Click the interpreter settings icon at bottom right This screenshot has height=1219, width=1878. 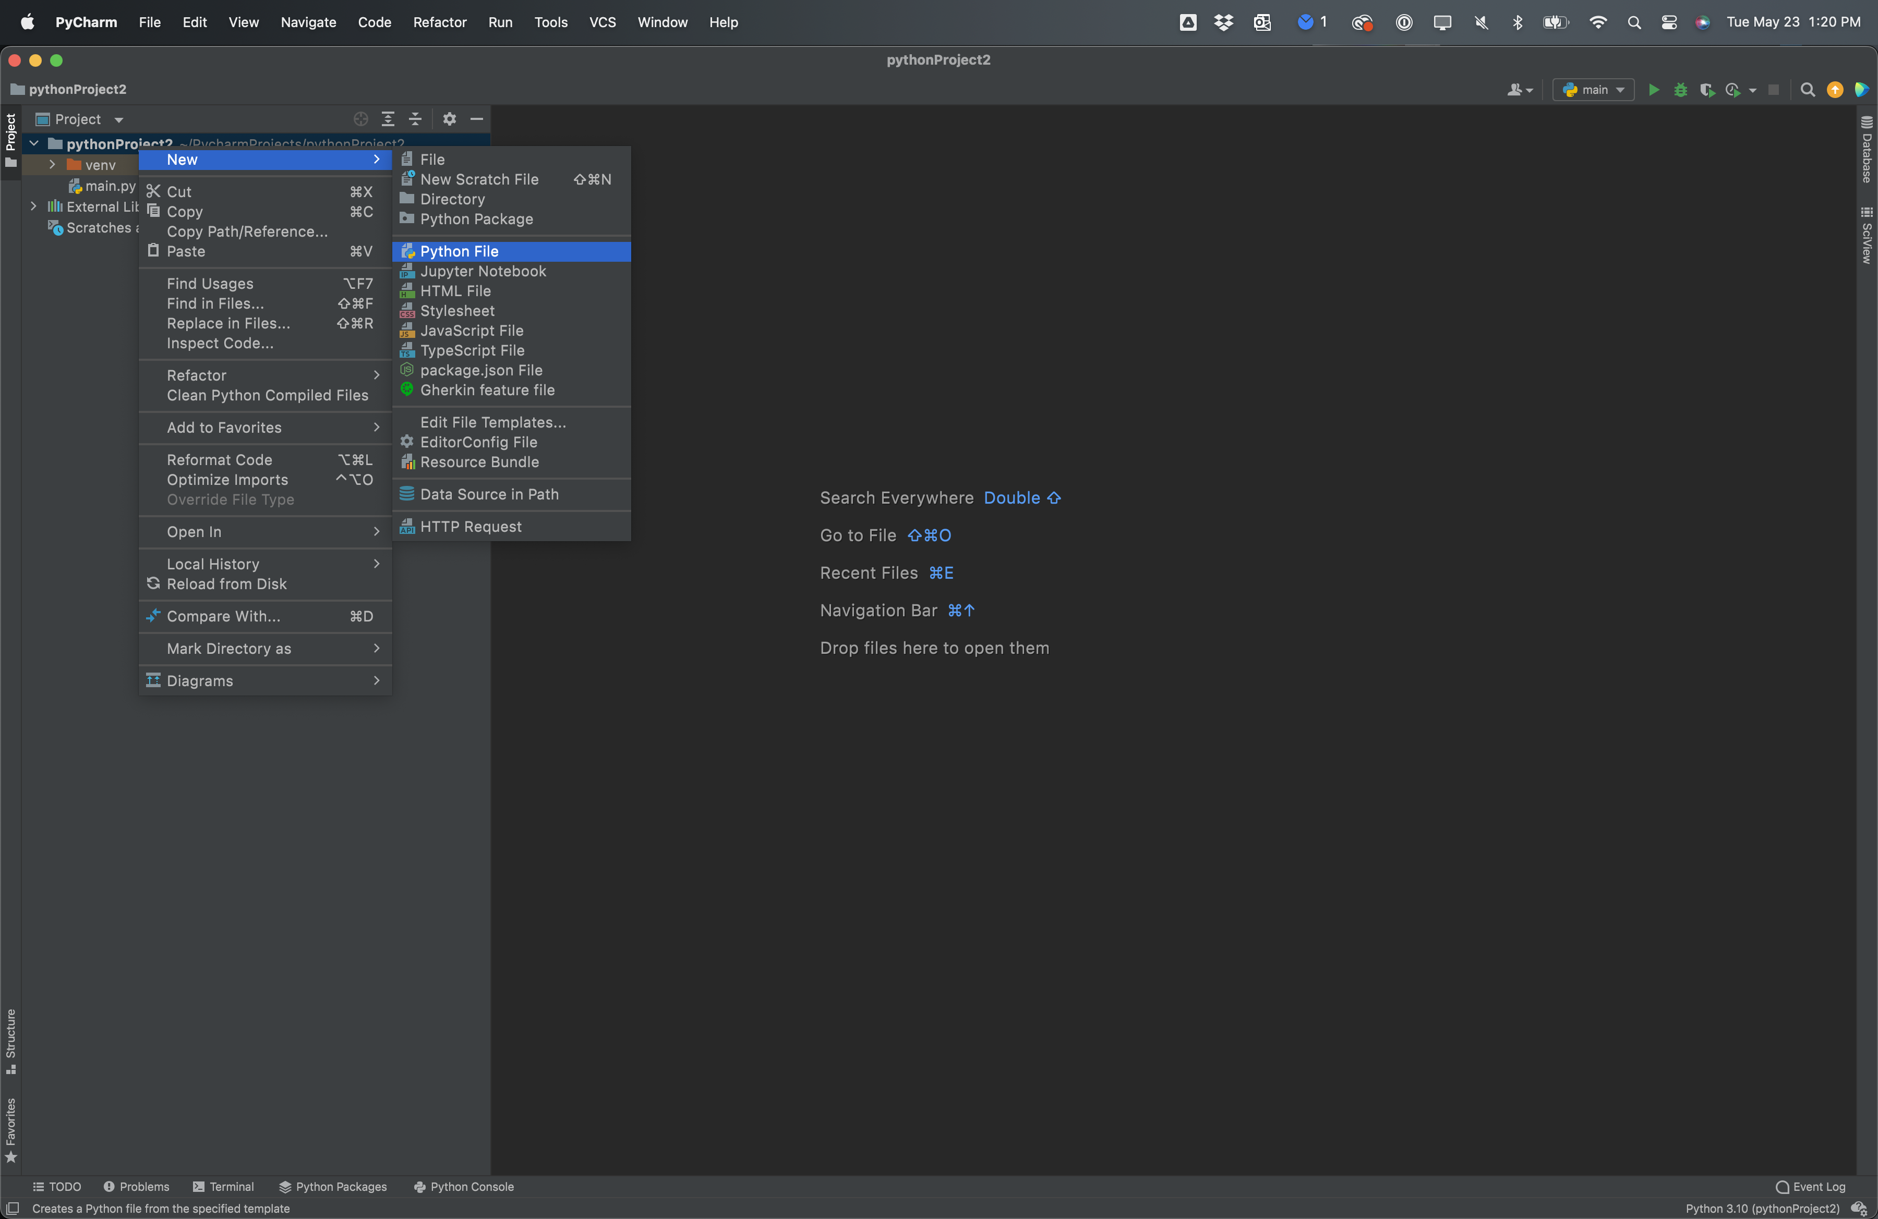pos(1859,1209)
